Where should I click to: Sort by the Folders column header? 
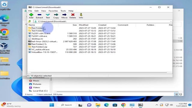(x=145, y=25)
